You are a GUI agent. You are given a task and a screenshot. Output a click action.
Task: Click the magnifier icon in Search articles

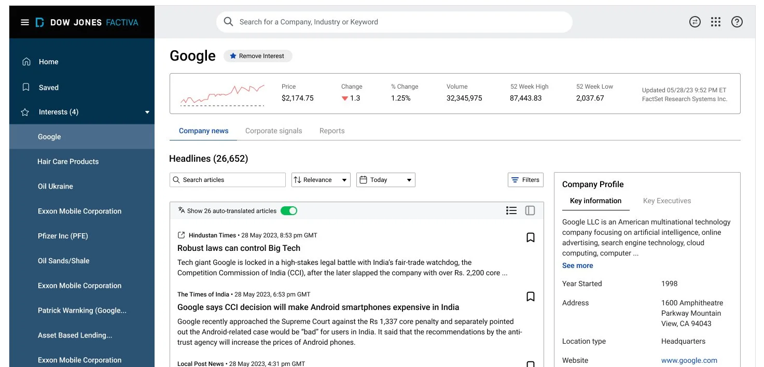176,180
